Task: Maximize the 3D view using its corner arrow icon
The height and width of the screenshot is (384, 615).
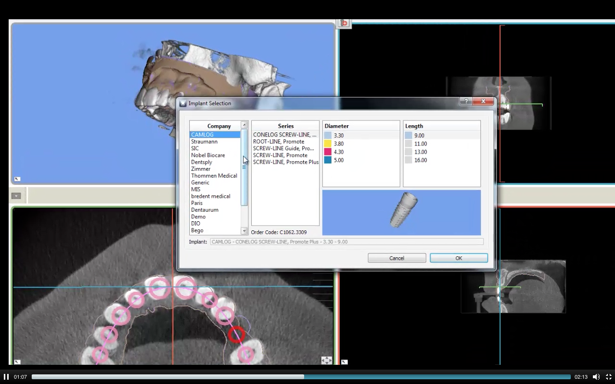Action: click(x=17, y=179)
